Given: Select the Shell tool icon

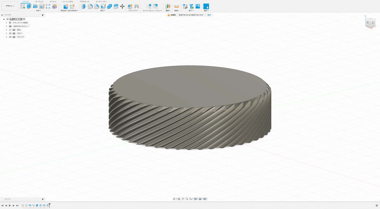Looking at the screenshot, I should pos(103,6).
